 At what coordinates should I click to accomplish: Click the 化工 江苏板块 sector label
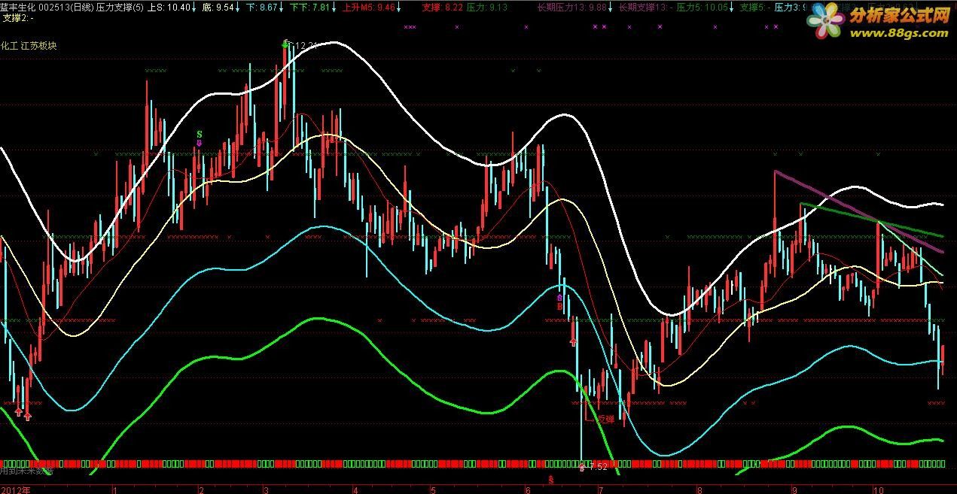(29, 46)
